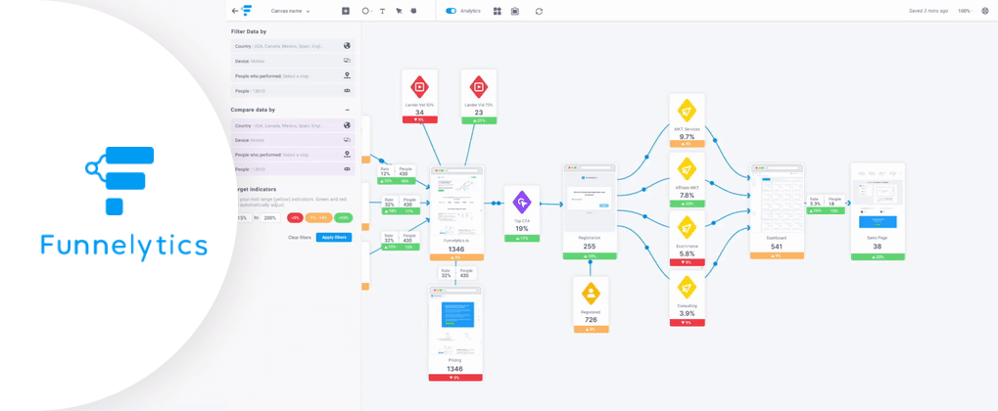Collapse the Compare data by section

pyautogui.click(x=347, y=110)
